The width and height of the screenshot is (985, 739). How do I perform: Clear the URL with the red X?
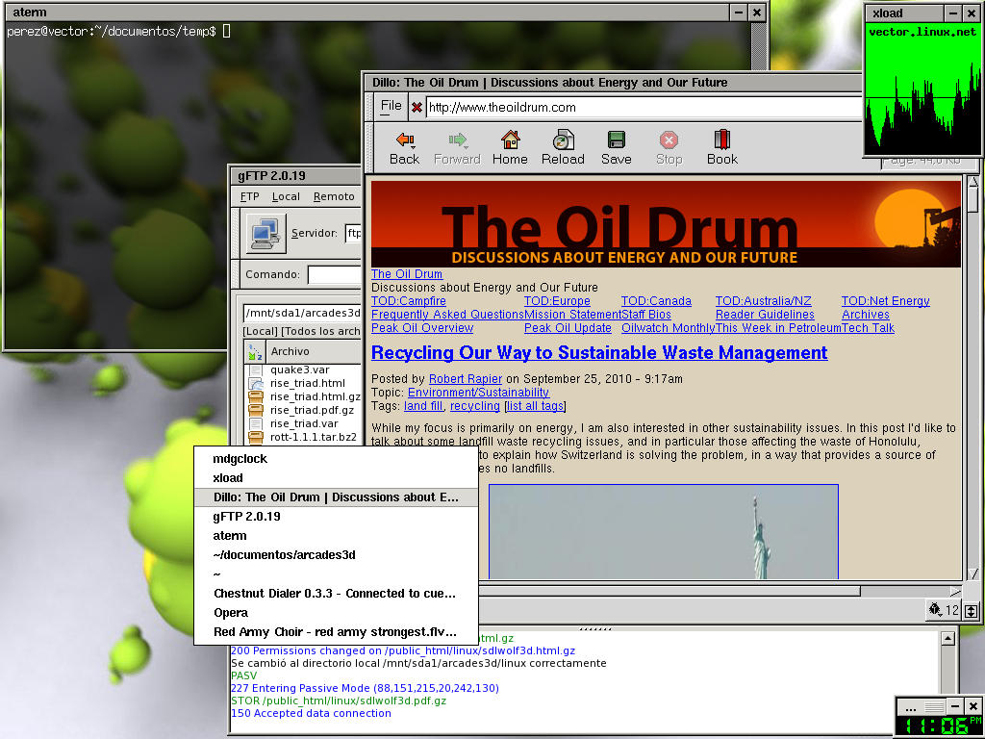click(417, 108)
